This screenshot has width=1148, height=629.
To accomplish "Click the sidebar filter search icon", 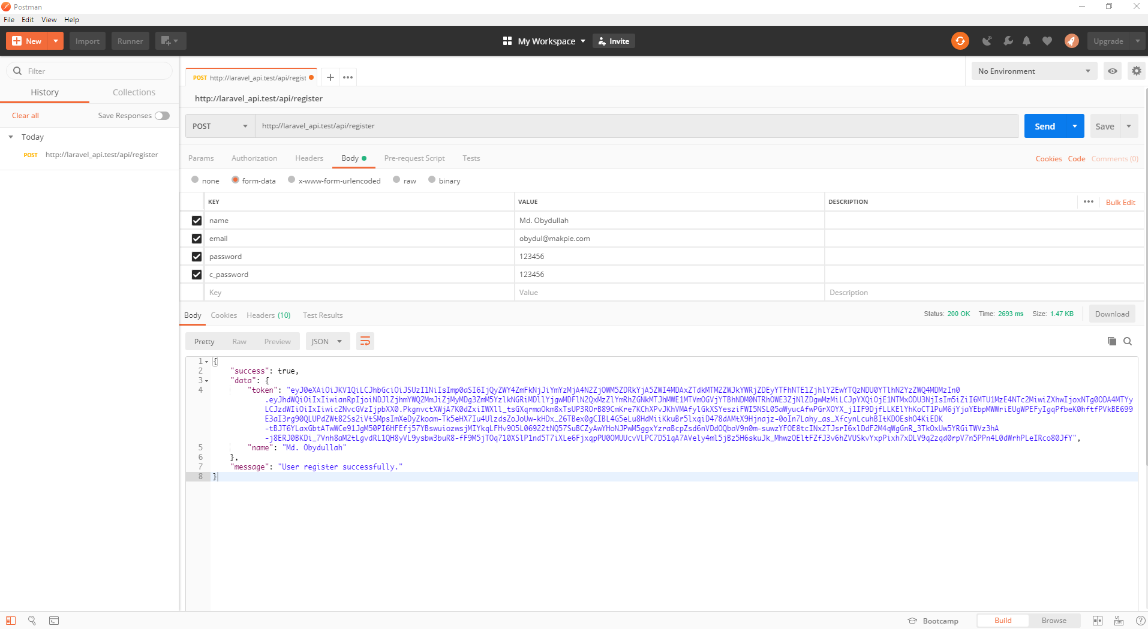I will [x=17, y=71].
